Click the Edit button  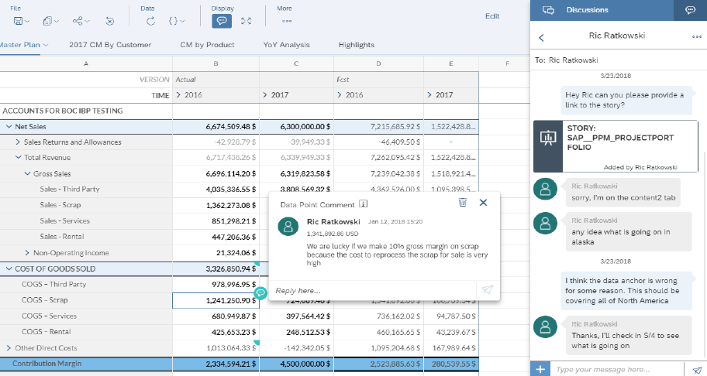click(x=491, y=15)
